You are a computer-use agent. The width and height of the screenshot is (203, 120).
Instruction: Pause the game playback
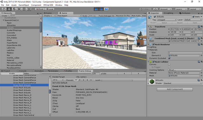[x=101, y=9]
